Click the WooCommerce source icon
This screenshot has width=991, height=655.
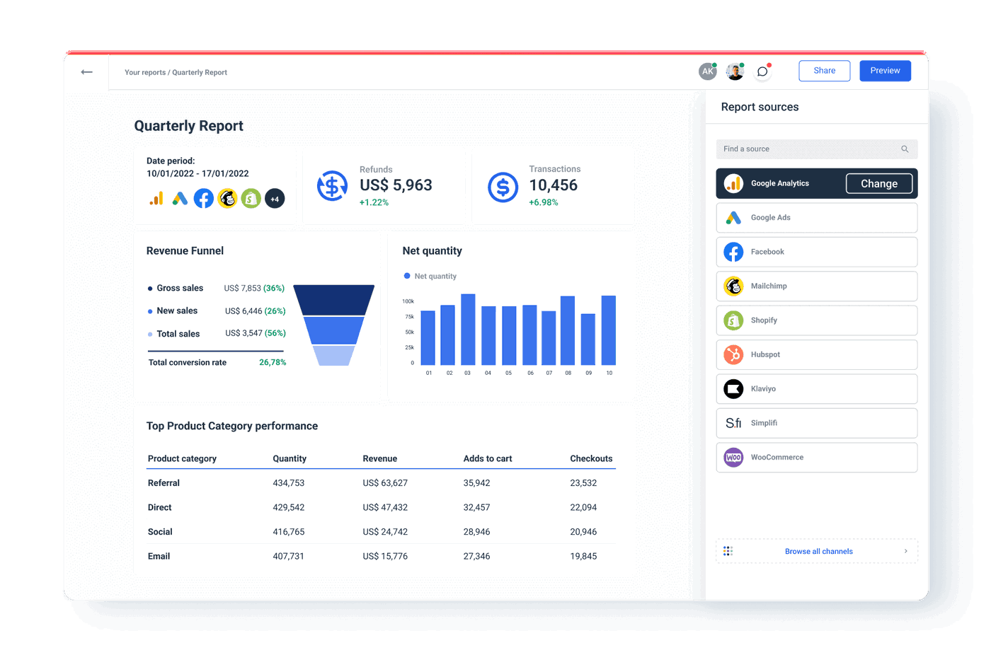click(x=733, y=458)
